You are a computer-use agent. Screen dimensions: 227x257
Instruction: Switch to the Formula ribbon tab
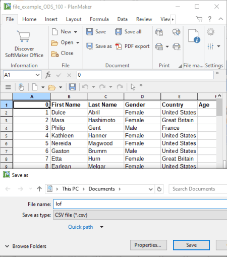coord(99,19)
